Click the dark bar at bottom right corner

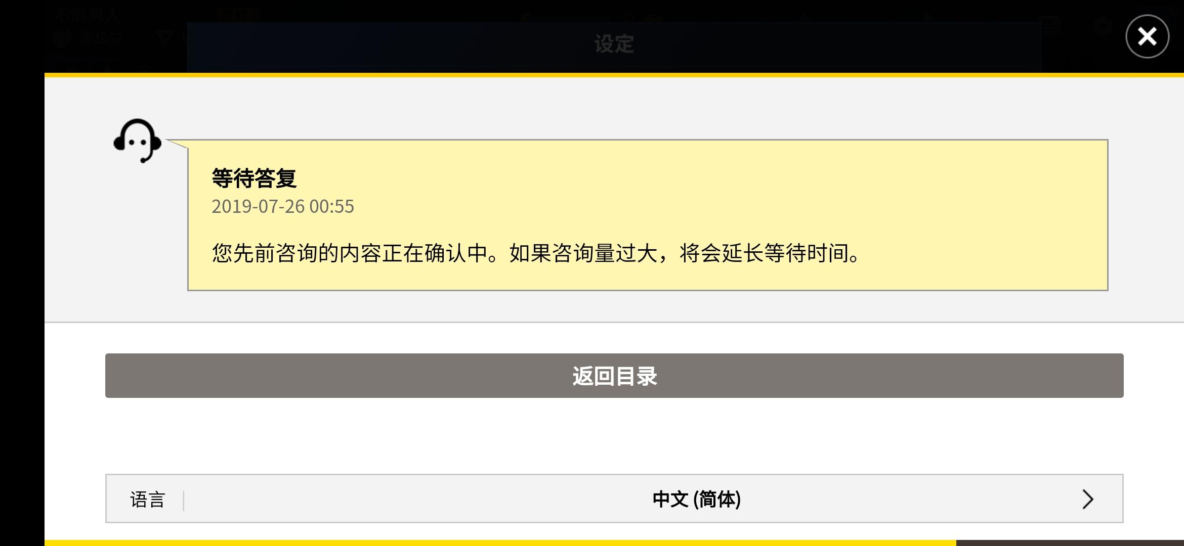1070,543
